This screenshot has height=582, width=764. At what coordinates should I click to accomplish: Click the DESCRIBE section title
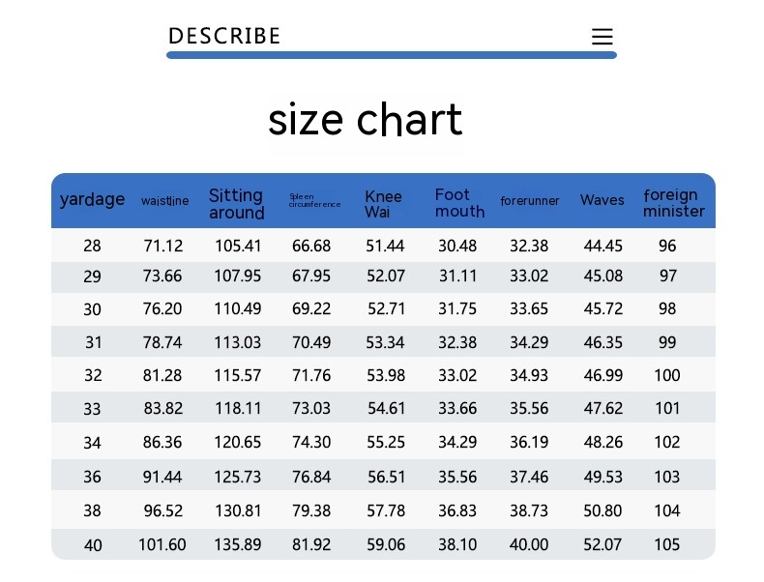pyautogui.click(x=224, y=37)
